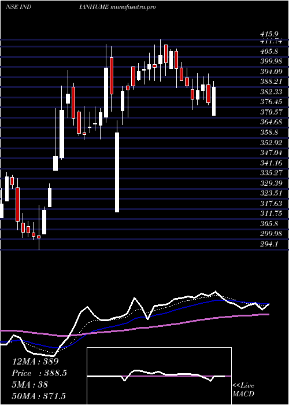289x405 pixels.
Task: Click the MACD inset chart box
Action: [x=159, y=376]
